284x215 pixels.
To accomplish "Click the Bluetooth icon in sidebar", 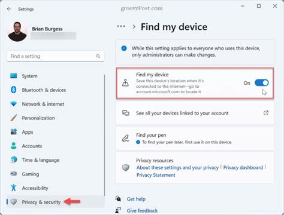I will [x=13, y=90].
